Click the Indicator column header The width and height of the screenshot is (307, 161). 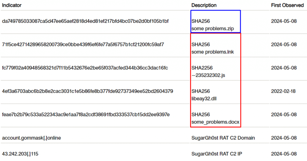click(x=12, y=5)
